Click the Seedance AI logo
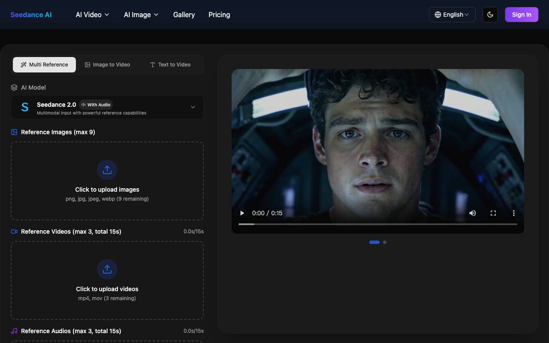549x343 pixels. coord(31,15)
